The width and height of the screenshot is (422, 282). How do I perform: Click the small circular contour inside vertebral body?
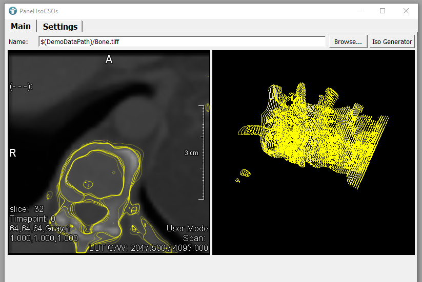click(x=88, y=183)
